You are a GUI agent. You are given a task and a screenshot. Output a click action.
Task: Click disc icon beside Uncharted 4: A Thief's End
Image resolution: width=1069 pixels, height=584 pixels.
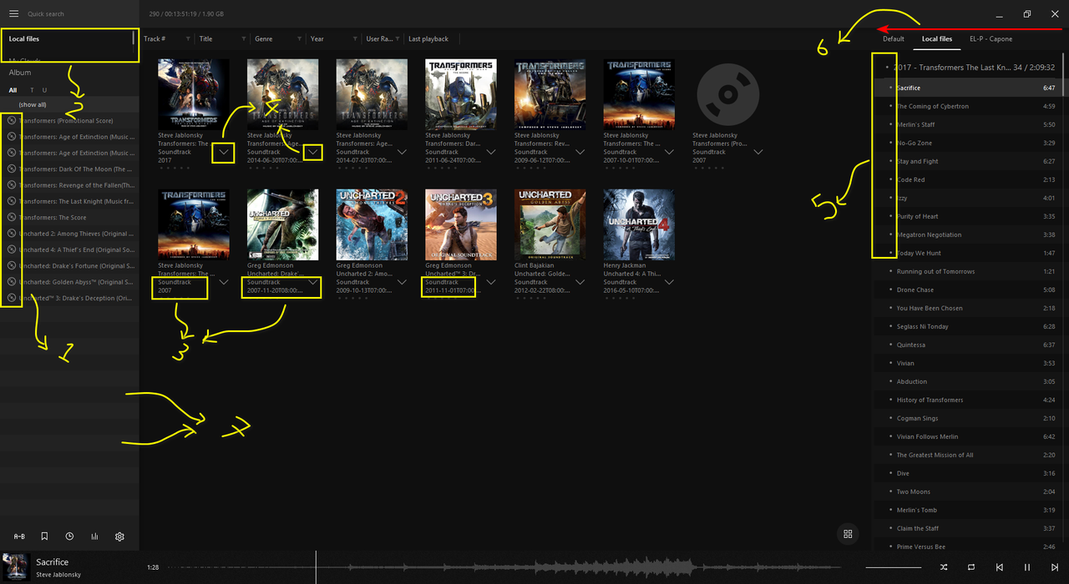tap(12, 249)
